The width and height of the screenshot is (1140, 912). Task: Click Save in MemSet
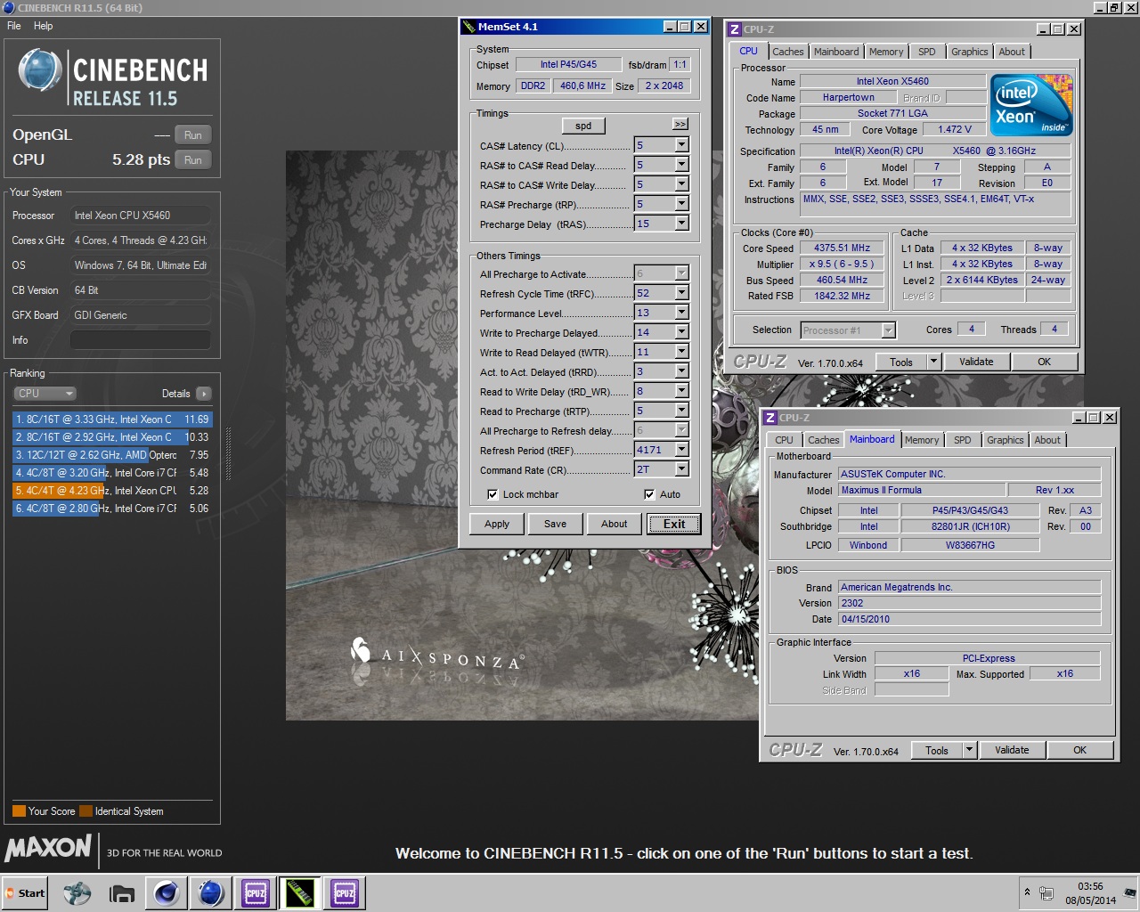[555, 524]
